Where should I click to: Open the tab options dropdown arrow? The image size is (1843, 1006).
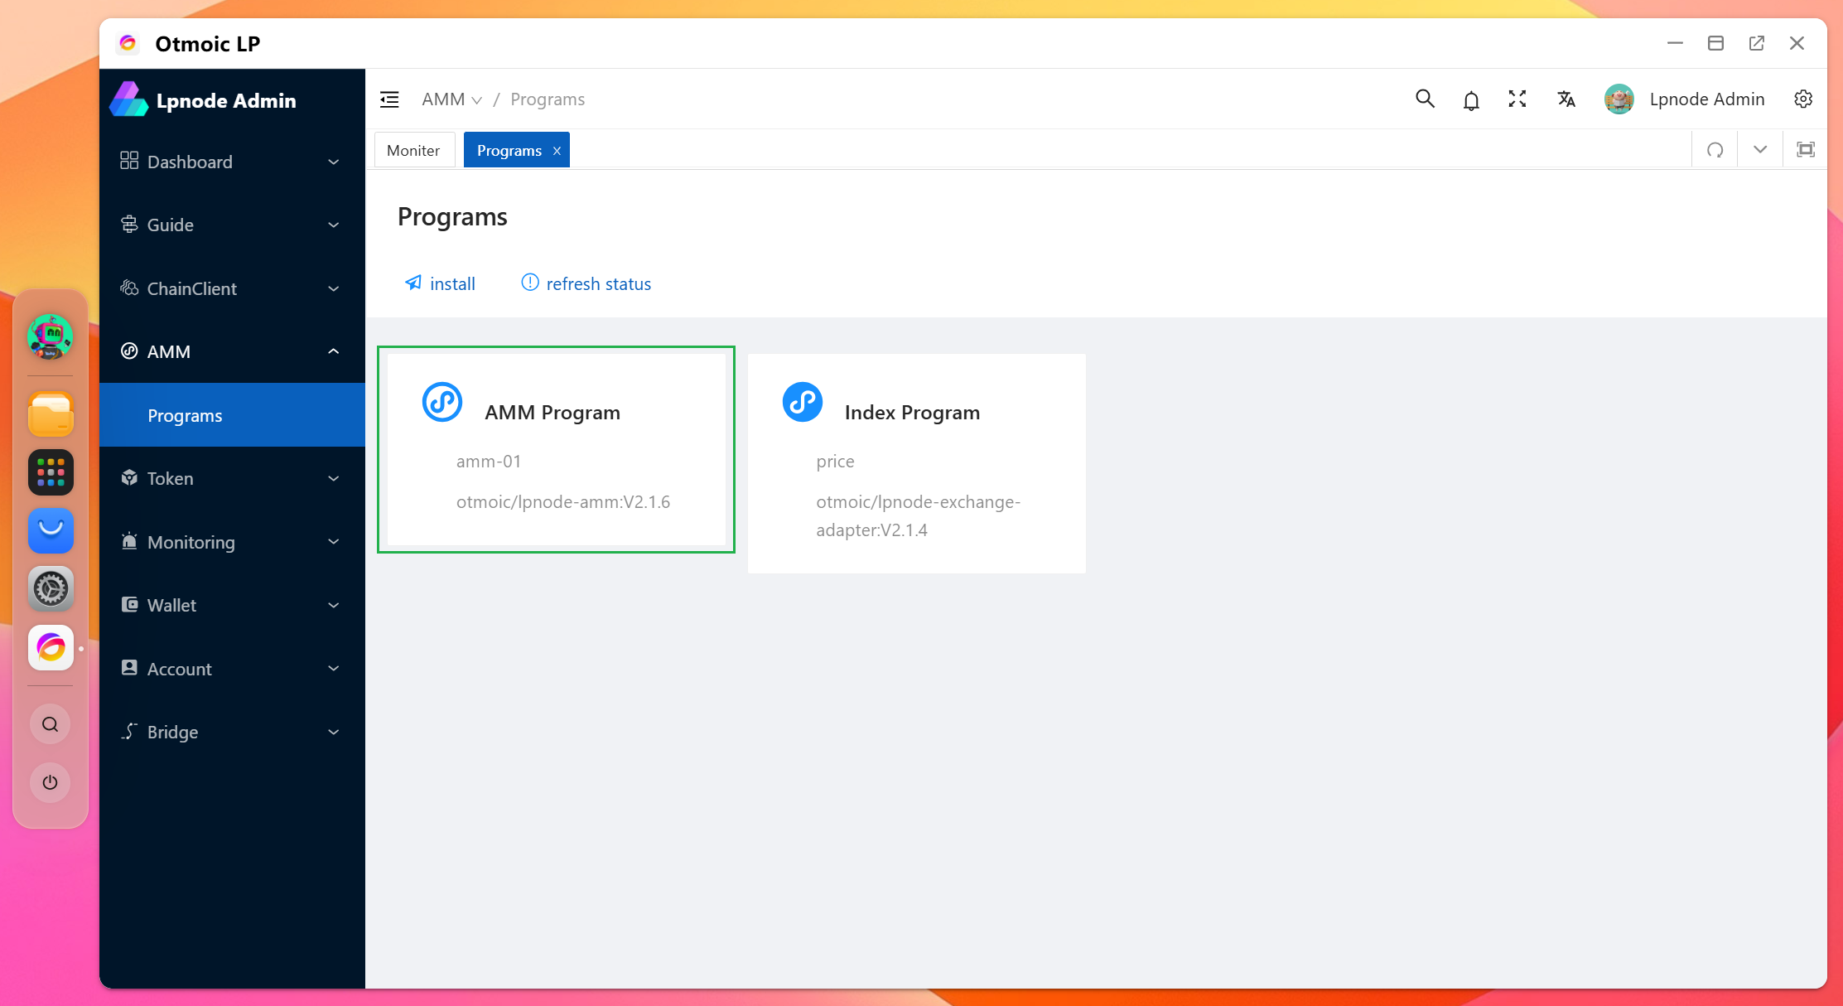click(1759, 149)
